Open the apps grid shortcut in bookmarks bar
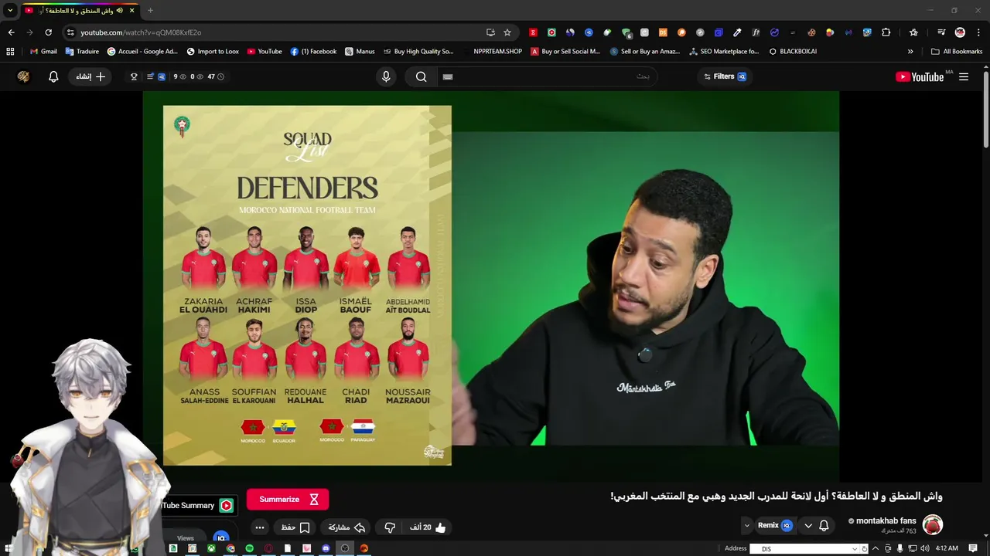 10,52
